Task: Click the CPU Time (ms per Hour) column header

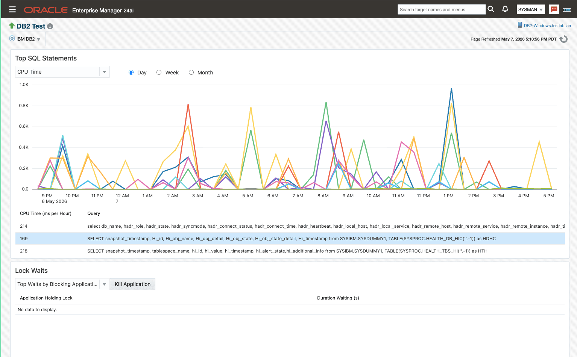Action: pos(46,213)
